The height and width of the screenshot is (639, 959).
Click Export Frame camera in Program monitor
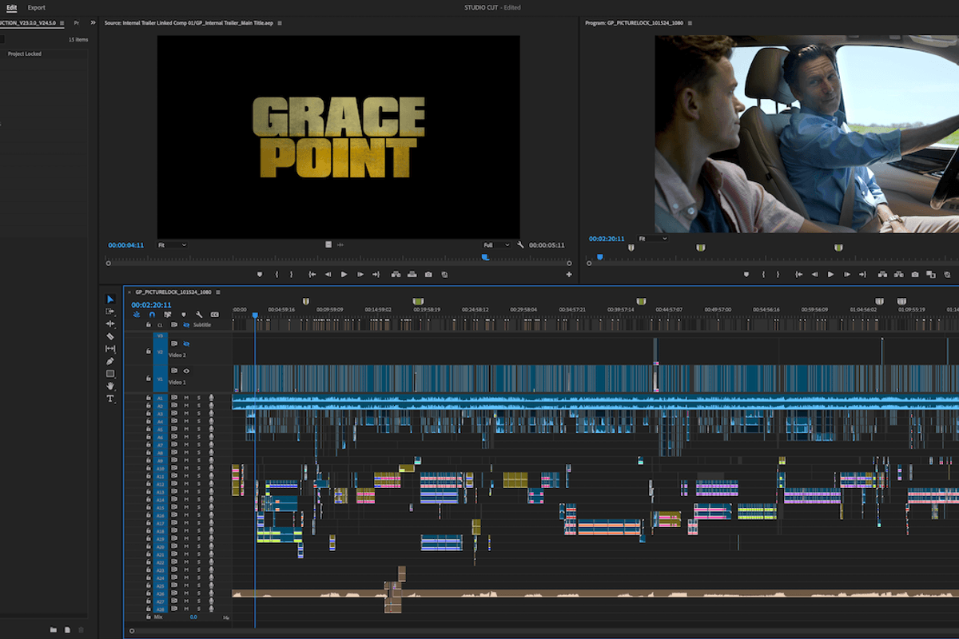pyautogui.click(x=915, y=274)
